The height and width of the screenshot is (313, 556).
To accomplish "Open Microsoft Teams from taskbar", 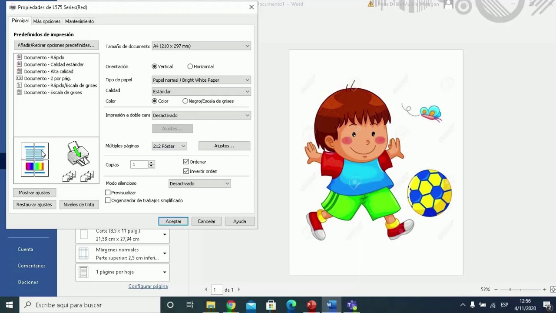I will tap(352, 305).
